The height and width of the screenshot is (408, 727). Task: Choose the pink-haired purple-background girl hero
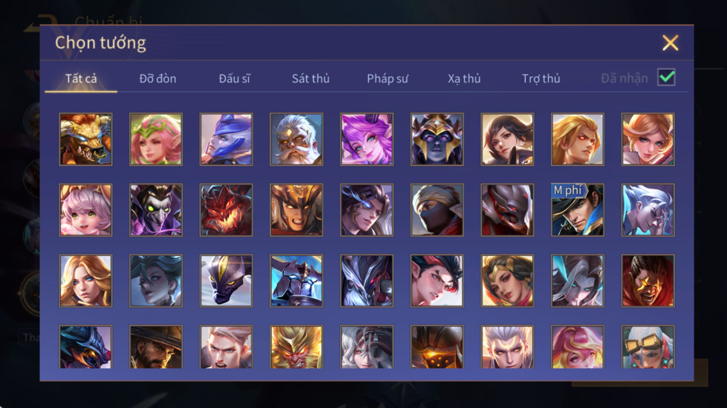(367, 139)
